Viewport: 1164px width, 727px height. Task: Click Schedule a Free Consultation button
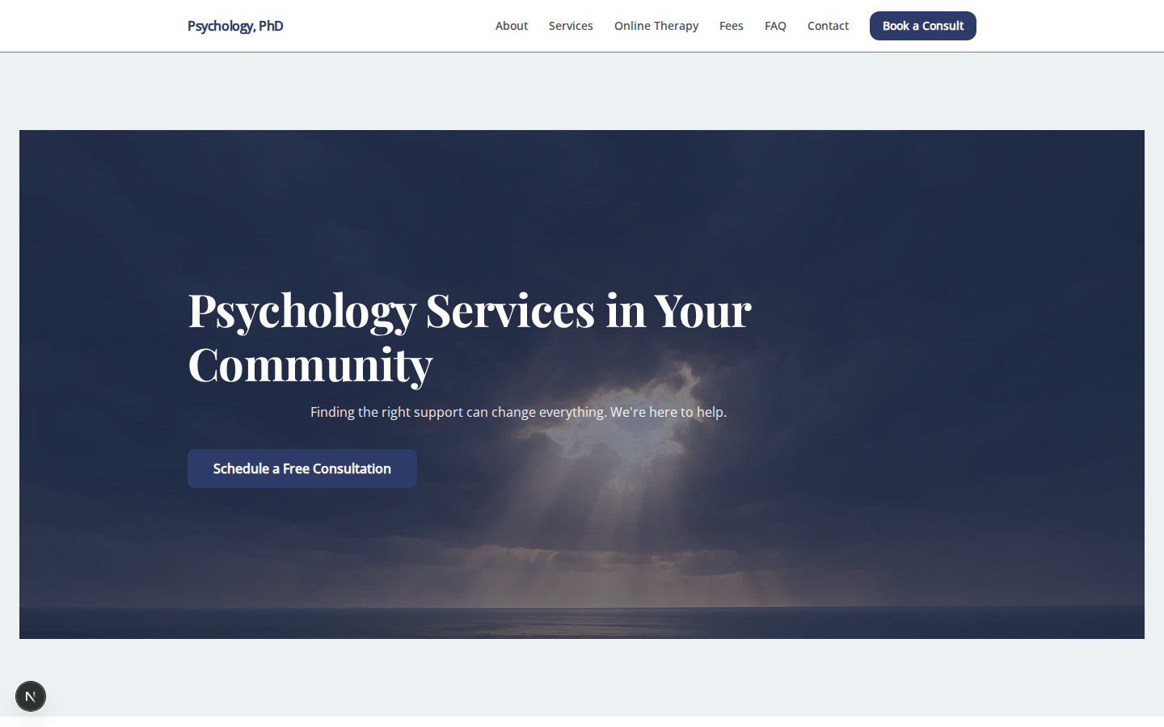point(302,469)
